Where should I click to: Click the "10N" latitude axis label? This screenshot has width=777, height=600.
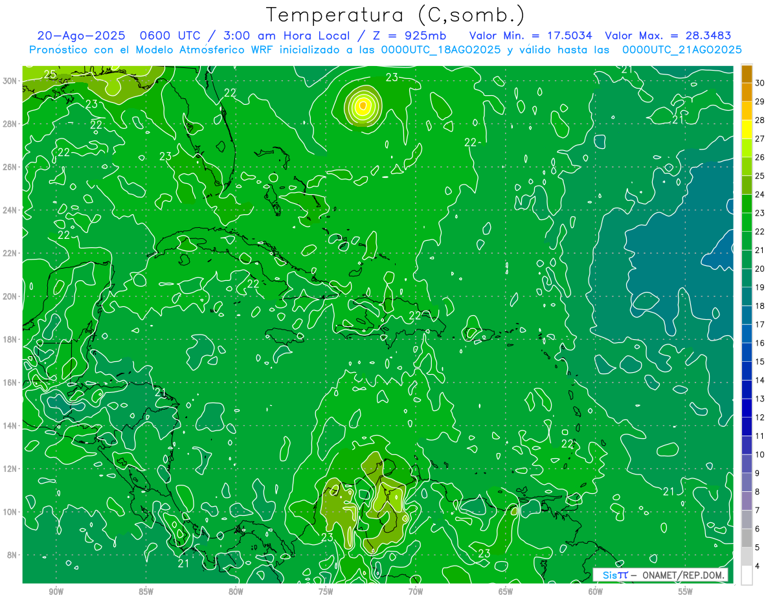pyautogui.click(x=10, y=511)
